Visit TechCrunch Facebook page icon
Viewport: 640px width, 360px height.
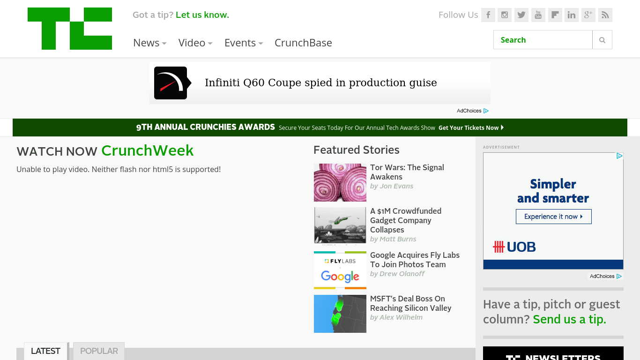(x=488, y=15)
